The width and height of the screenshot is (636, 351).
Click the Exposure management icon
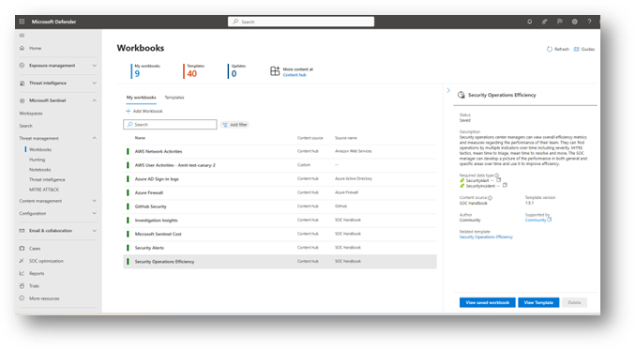click(22, 66)
